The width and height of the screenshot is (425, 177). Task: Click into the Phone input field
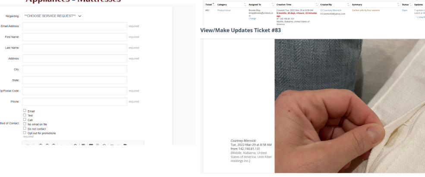[x=75, y=102]
